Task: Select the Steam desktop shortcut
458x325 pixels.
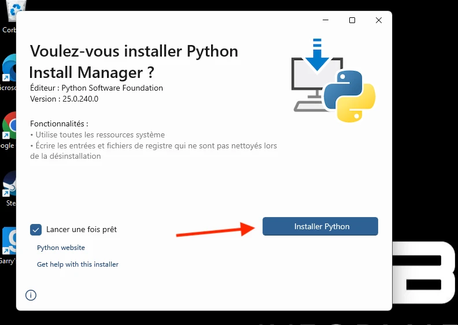Action: [x=10, y=185]
